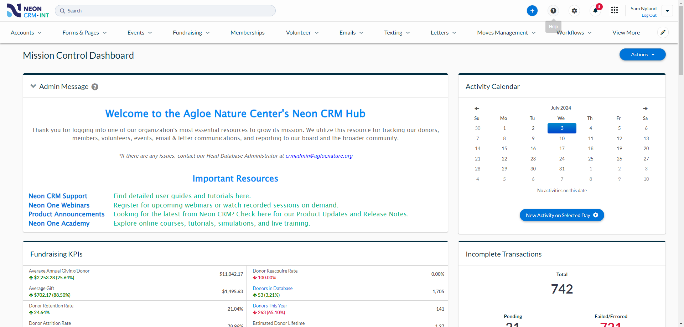Click the Admin Message help icon
Screen dimensions: 684x327
pyautogui.click(x=95, y=87)
